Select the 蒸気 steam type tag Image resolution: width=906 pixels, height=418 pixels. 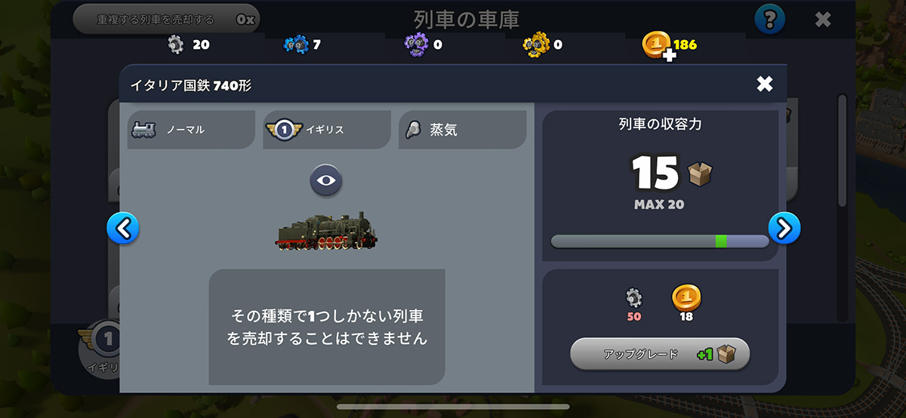pyautogui.click(x=462, y=130)
